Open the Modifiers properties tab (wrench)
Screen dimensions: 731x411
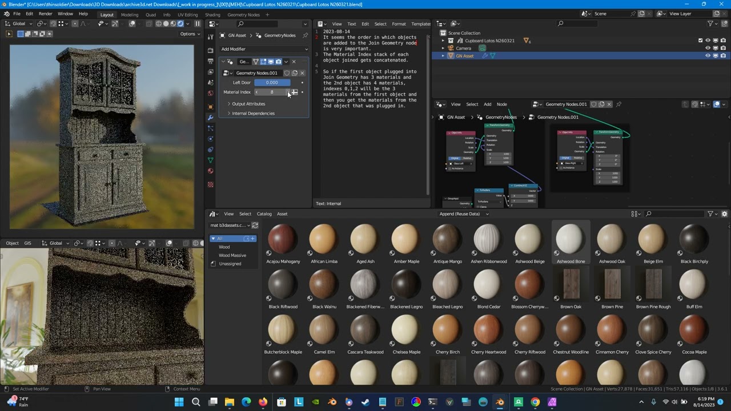tap(210, 118)
